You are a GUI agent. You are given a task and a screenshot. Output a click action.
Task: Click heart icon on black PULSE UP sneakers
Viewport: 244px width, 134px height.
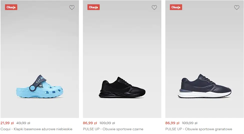tap(154, 8)
